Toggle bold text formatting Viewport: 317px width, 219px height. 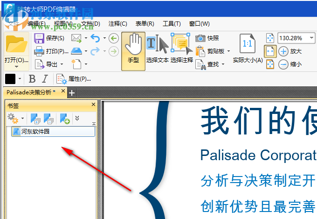pyautogui.click(x=32, y=79)
